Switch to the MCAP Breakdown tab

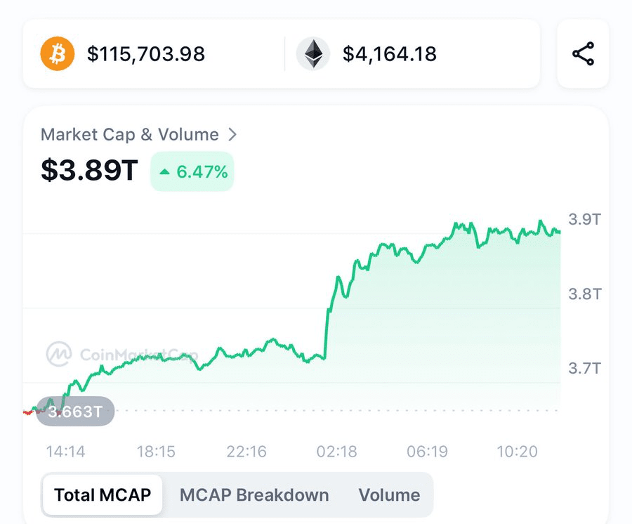click(x=254, y=494)
